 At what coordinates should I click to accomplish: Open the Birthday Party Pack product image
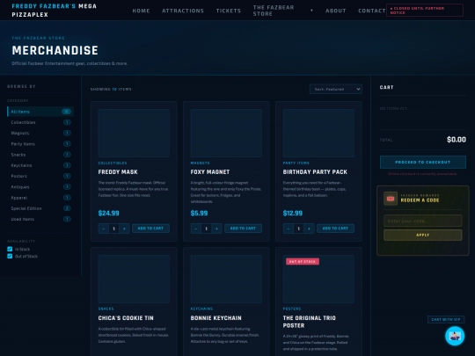tap(318, 133)
